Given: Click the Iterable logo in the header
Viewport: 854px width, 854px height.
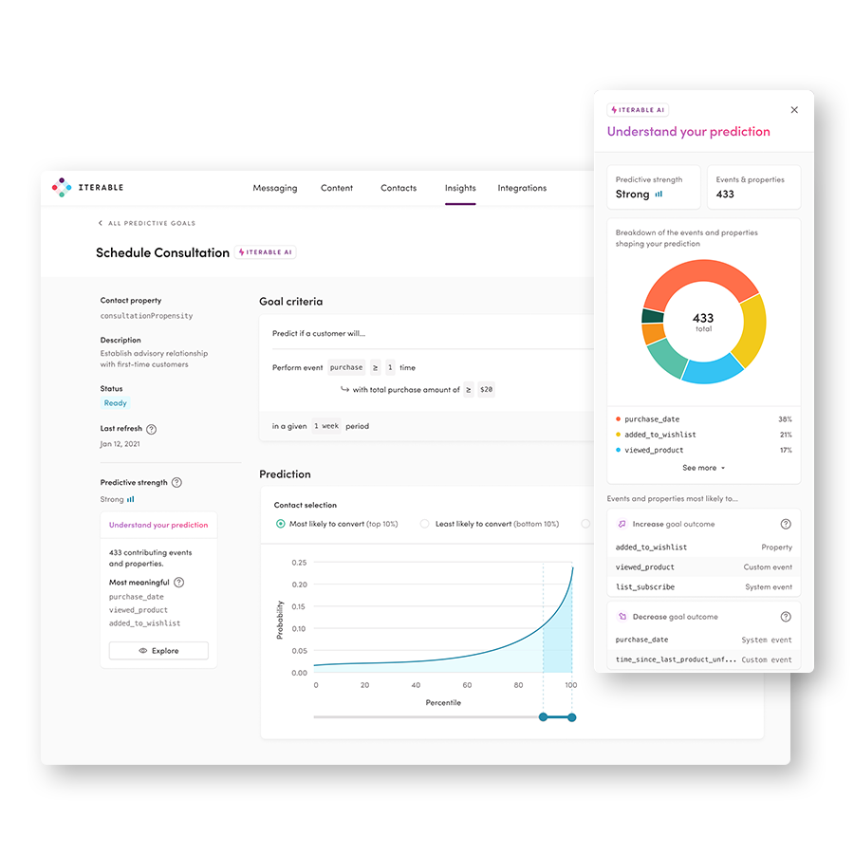Looking at the screenshot, I should click(87, 187).
